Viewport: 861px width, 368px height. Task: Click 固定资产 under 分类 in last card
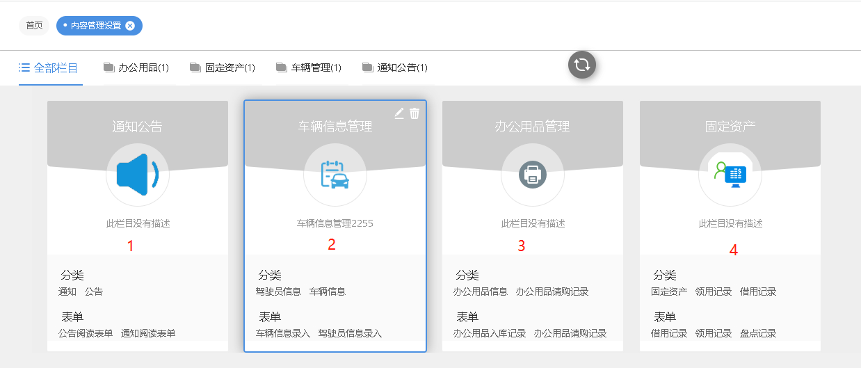point(669,291)
